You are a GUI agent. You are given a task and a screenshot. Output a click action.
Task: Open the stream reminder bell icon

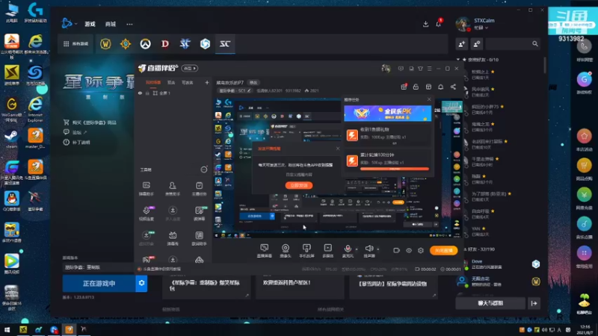tap(440, 87)
